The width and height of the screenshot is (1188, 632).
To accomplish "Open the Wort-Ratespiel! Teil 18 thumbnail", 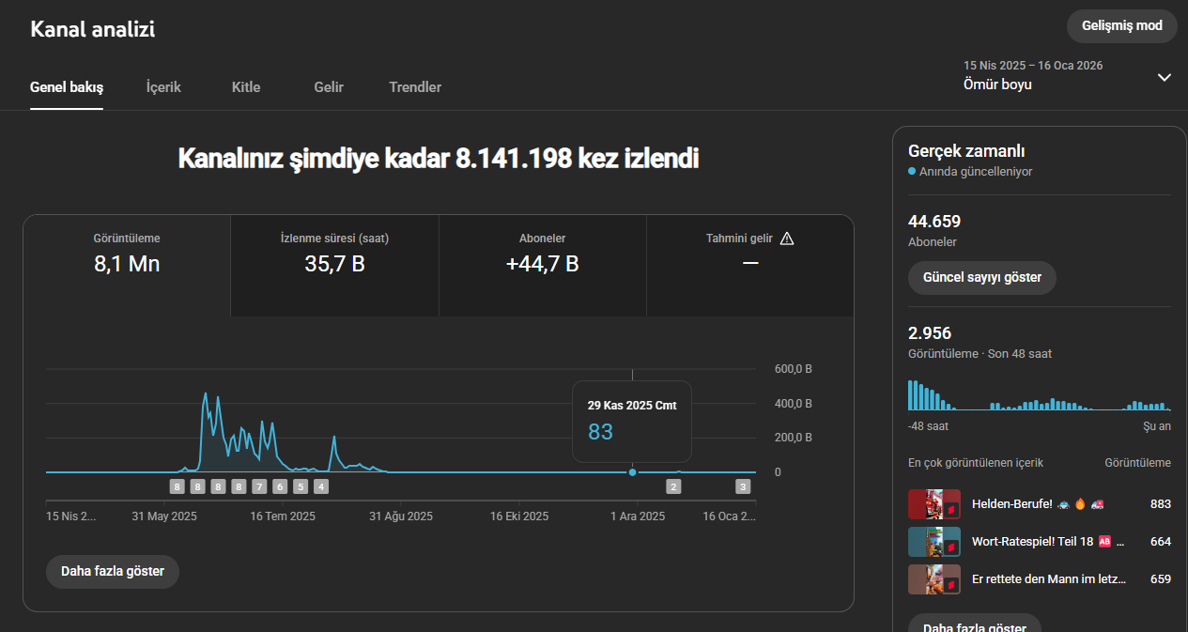I will click(x=934, y=542).
